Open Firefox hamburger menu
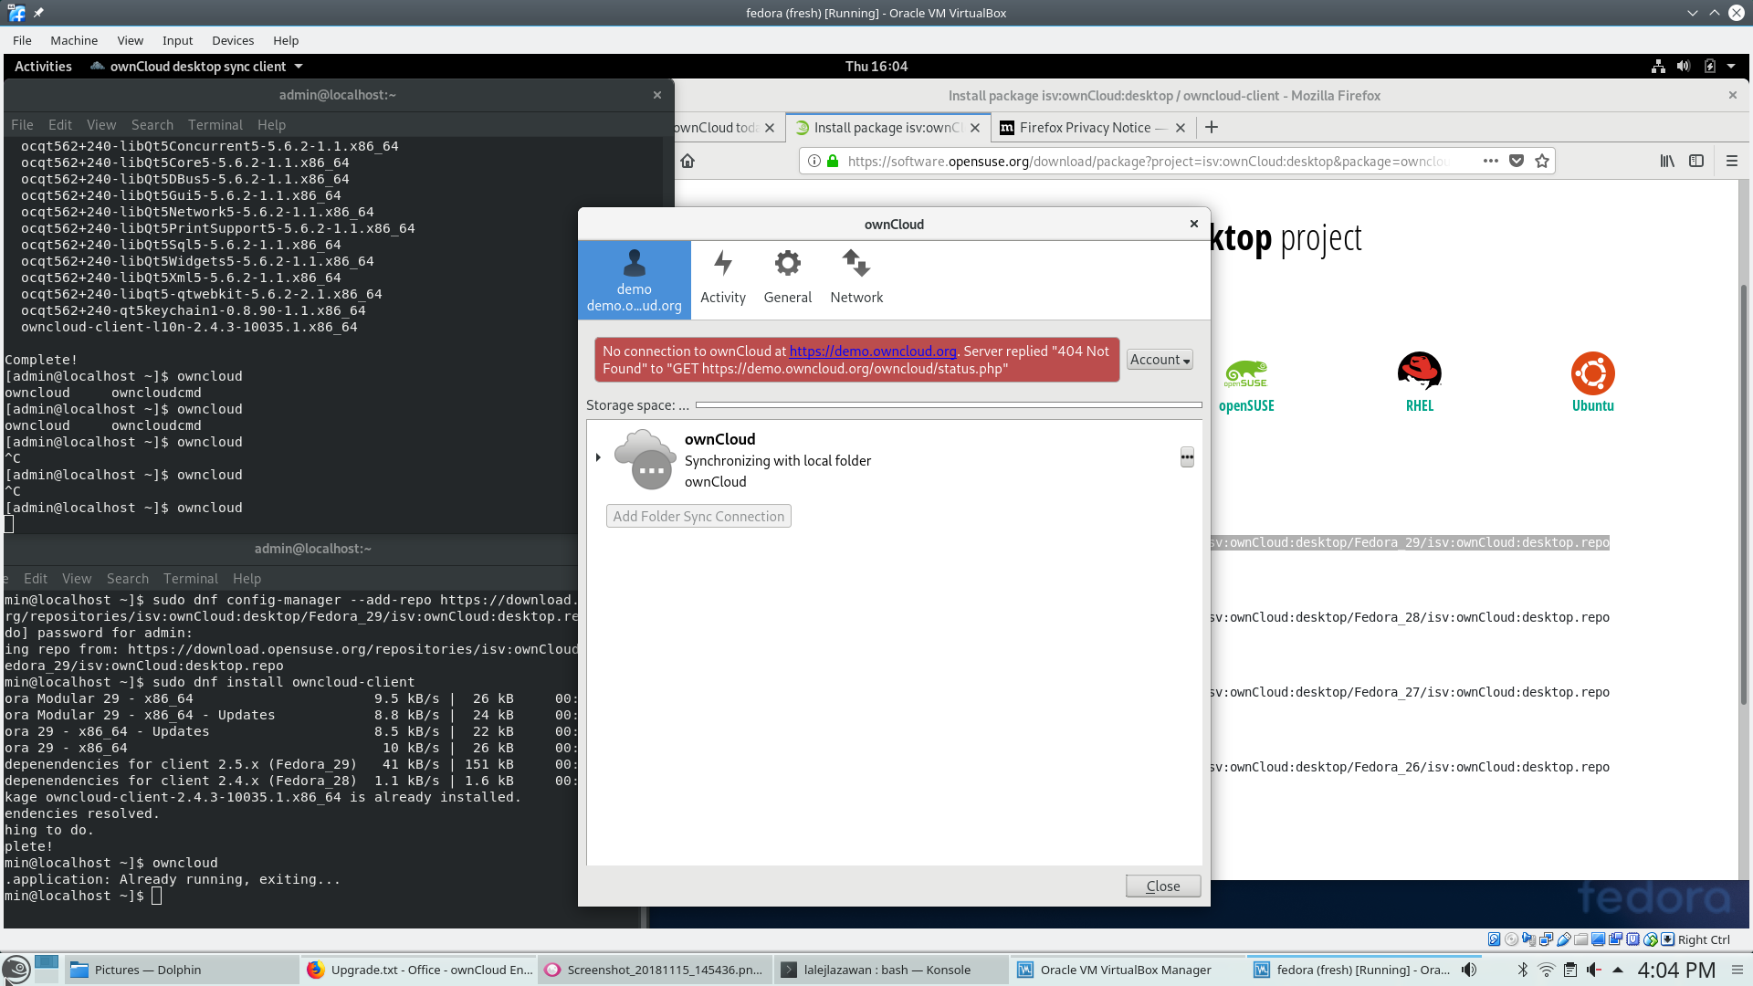Screen dimensions: 1753x986 tap(1732, 161)
